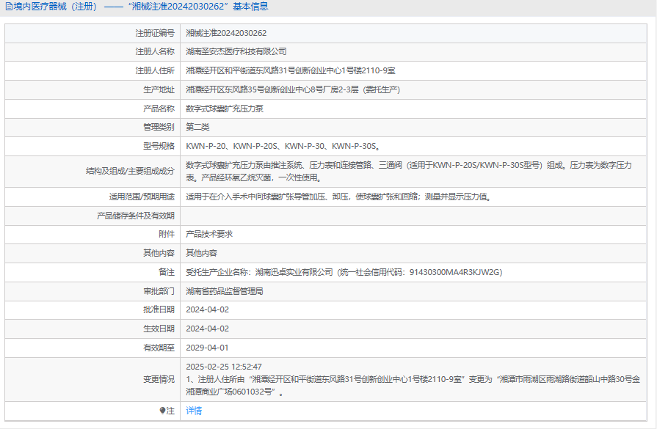657x429 pixels.
Task: Click the 审批部门 label
Action: [159, 291]
